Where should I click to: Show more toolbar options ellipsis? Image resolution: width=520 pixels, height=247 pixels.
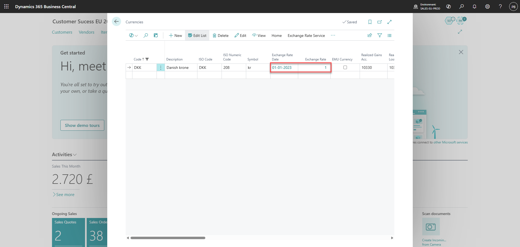[x=333, y=35]
